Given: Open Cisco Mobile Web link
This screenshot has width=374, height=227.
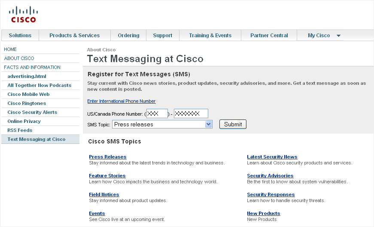Looking at the screenshot, I should coord(28,94).
